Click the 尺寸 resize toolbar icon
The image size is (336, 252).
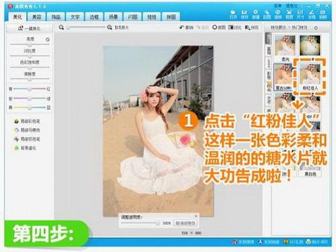(300, 14)
